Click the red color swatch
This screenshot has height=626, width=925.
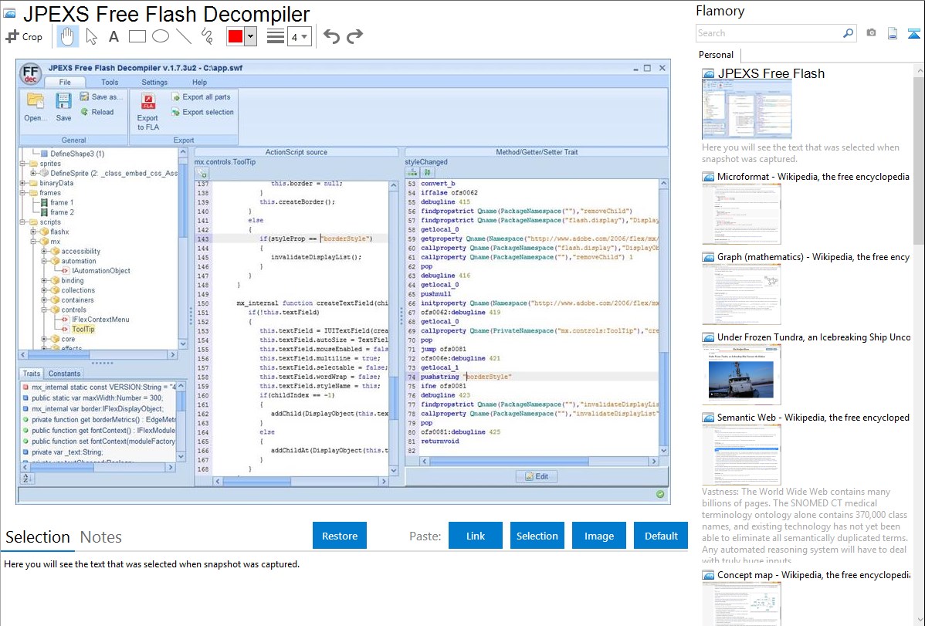235,36
